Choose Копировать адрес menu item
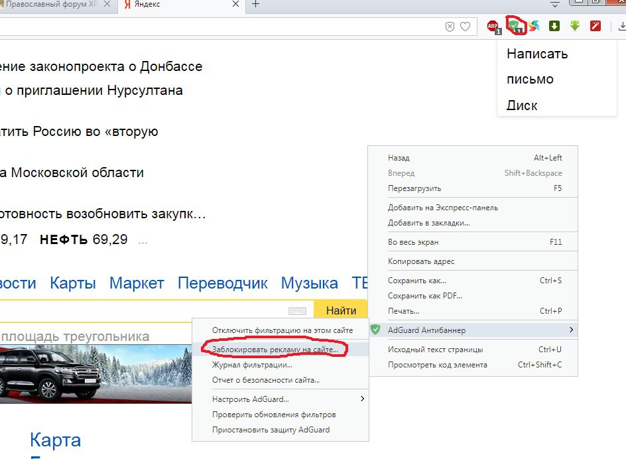 (474, 261)
